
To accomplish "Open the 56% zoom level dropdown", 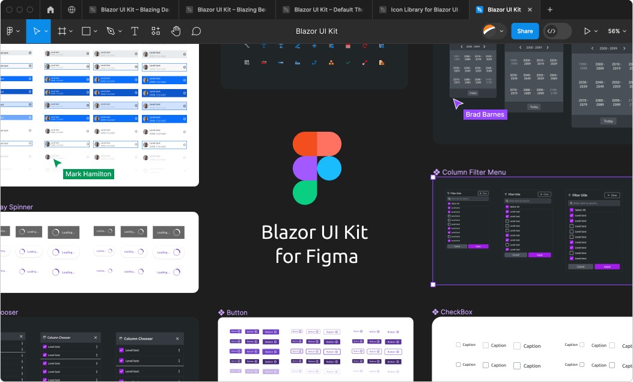I will pos(616,31).
